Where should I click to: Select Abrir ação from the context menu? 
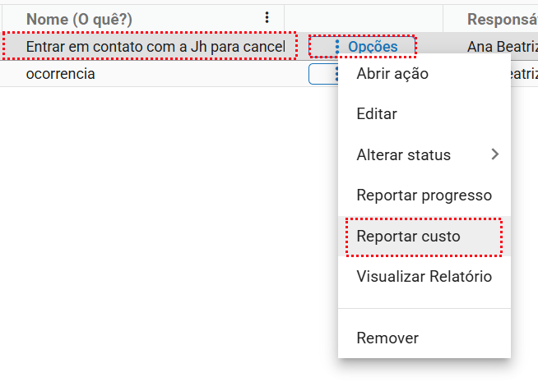point(392,74)
